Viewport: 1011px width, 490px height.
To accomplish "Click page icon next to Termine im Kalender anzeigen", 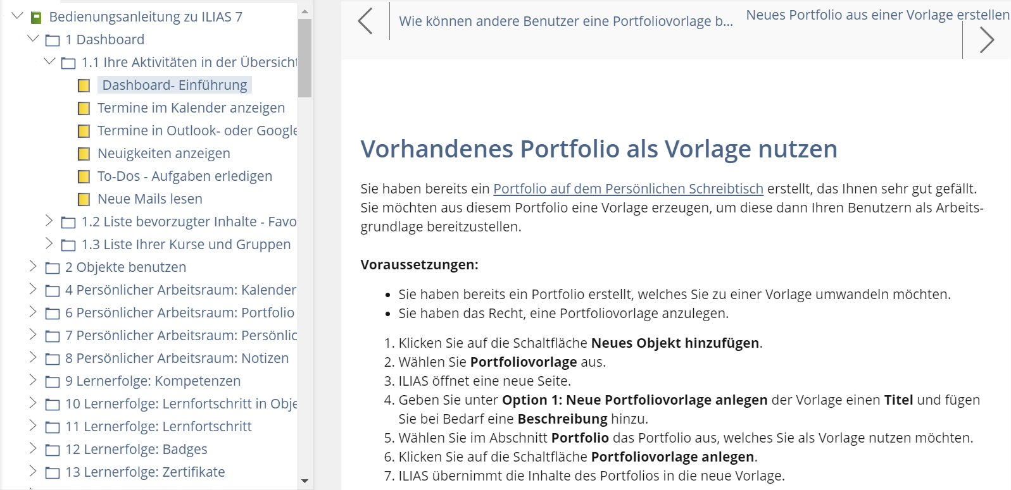I will [x=84, y=108].
